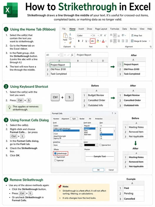Click the formula bar confirm checkmark icon
This screenshot has height=207, width=155.
(68, 55)
